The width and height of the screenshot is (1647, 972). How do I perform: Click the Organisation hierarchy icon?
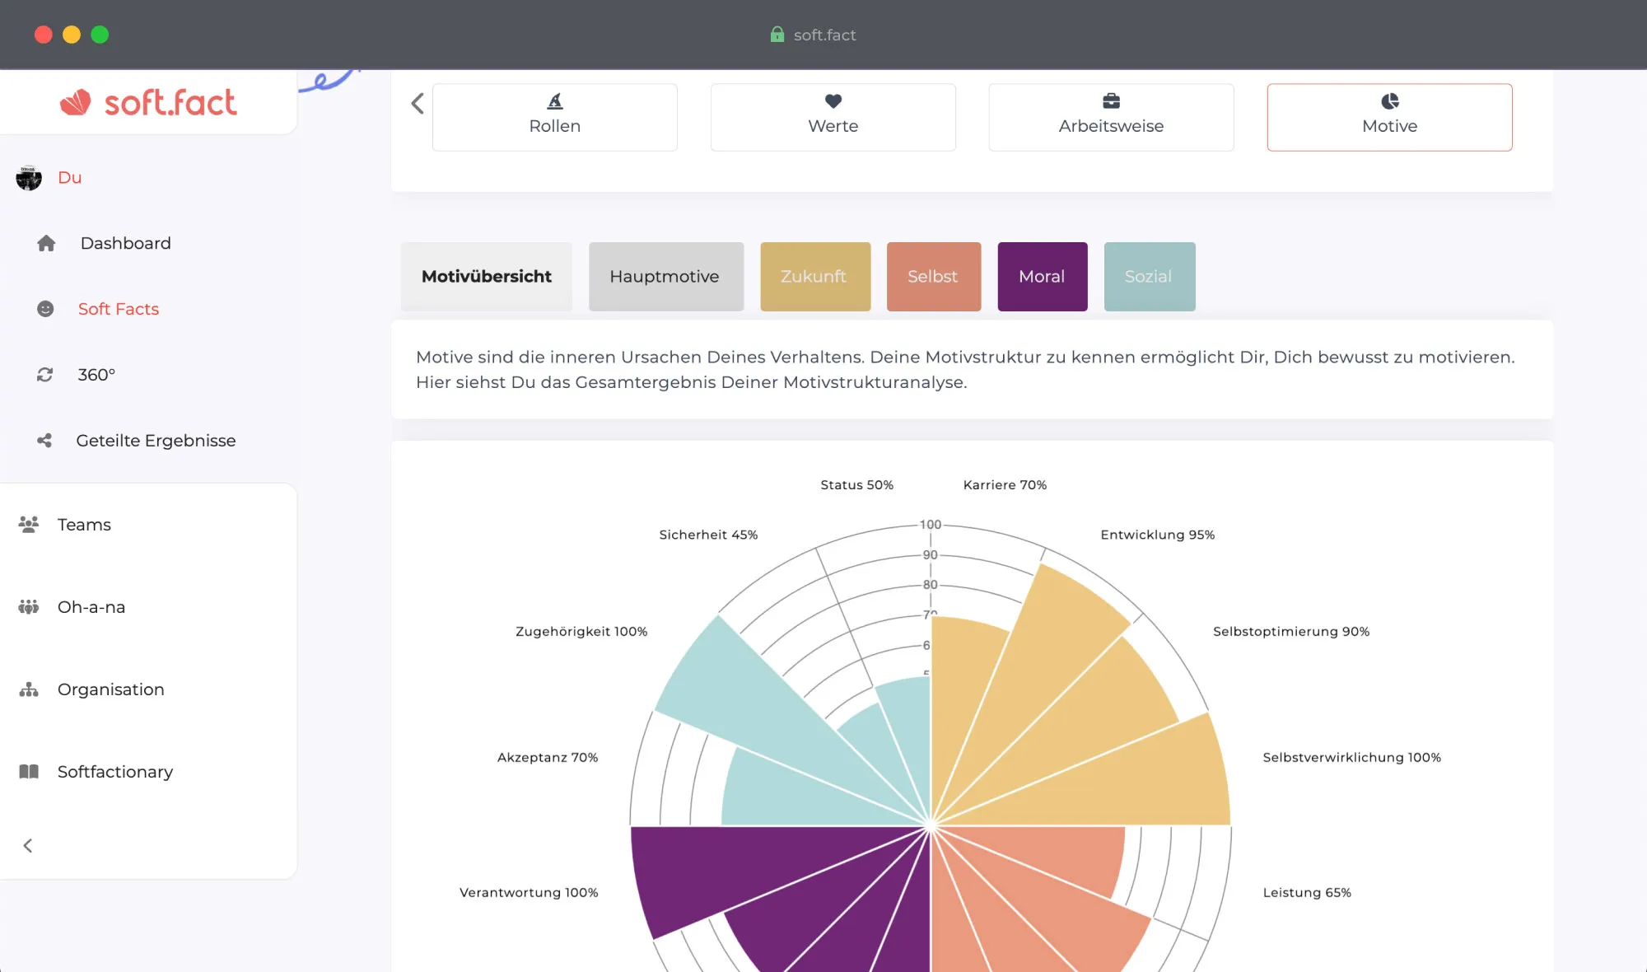tap(29, 689)
